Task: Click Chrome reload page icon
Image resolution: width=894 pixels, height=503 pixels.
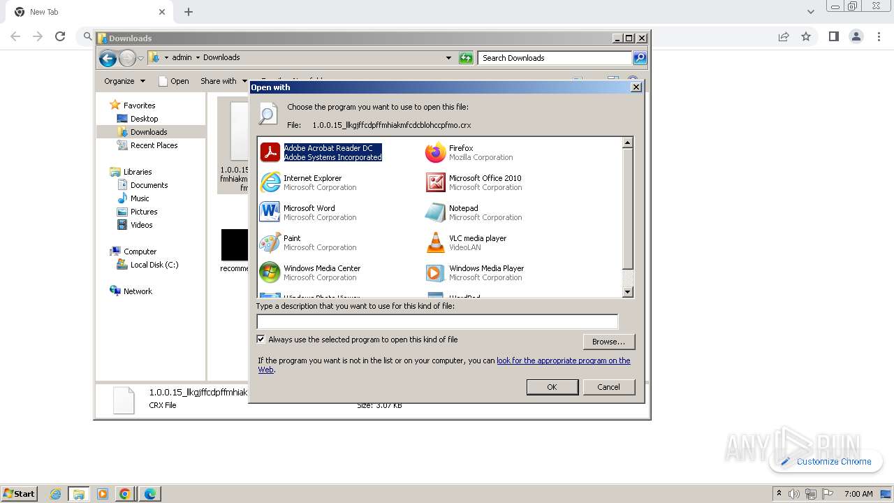Action: click(60, 36)
